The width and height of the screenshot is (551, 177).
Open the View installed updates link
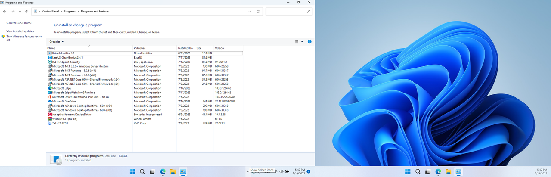(x=20, y=31)
